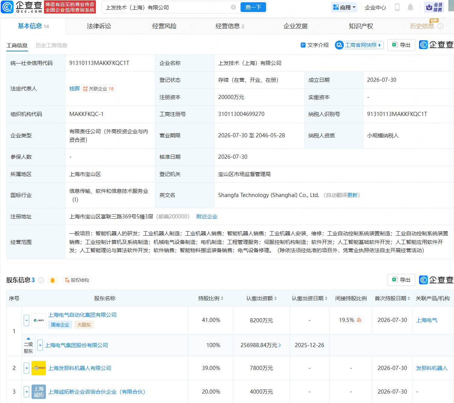Click the shareholder alert bell icon

pyautogui.click(x=53, y=280)
